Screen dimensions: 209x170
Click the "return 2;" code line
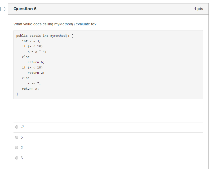(x=36, y=73)
